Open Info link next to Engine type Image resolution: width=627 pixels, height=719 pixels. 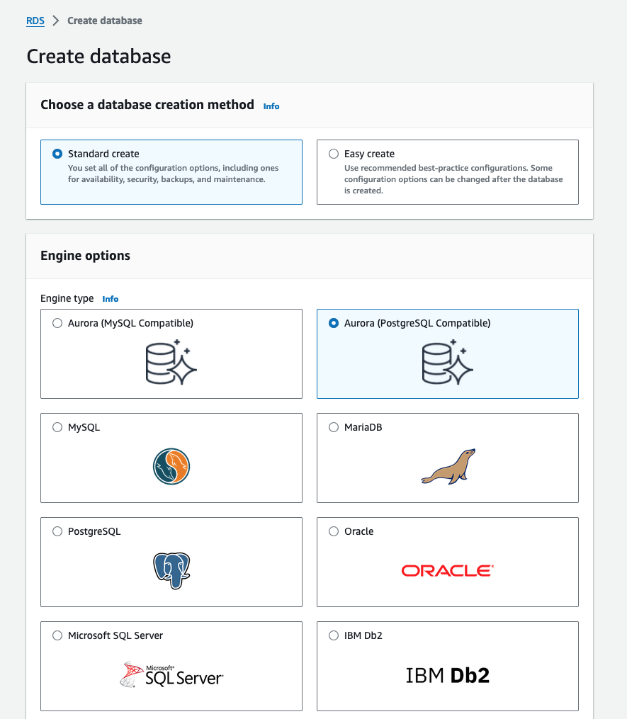[110, 298]
